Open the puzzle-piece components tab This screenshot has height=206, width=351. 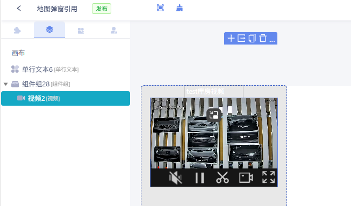tap(17, 30)
